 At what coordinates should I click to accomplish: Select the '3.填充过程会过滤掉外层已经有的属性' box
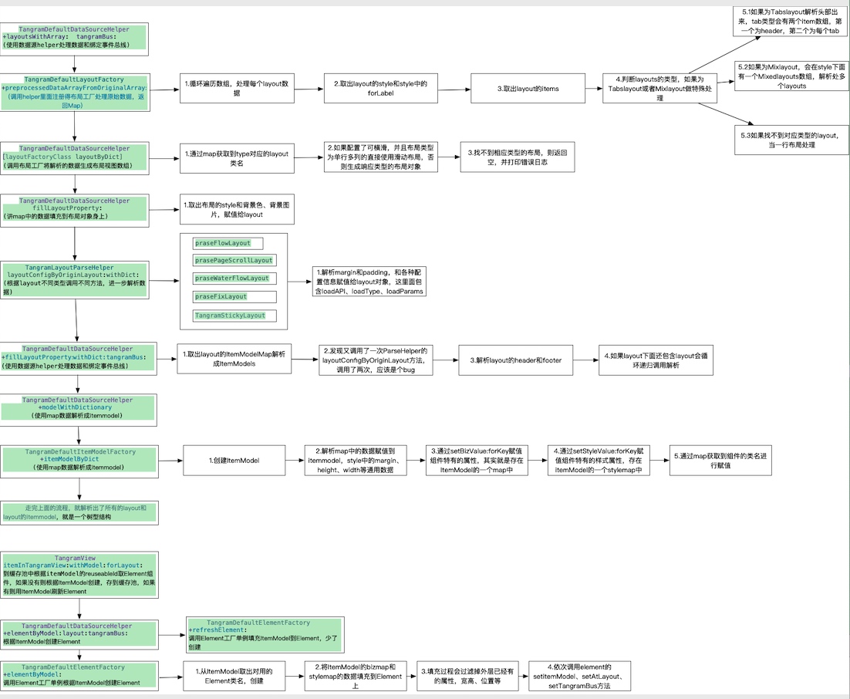tap(467, 676)
